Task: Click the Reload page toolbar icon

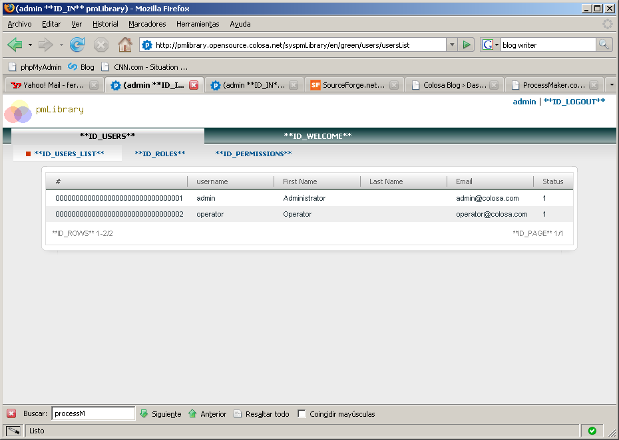Action: coord(77,45)
